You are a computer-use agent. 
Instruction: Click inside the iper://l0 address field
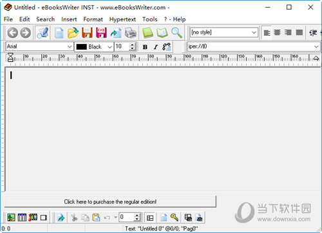tap(250, 46)
